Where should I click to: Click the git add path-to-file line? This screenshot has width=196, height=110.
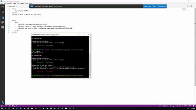(x=45, y=28)
